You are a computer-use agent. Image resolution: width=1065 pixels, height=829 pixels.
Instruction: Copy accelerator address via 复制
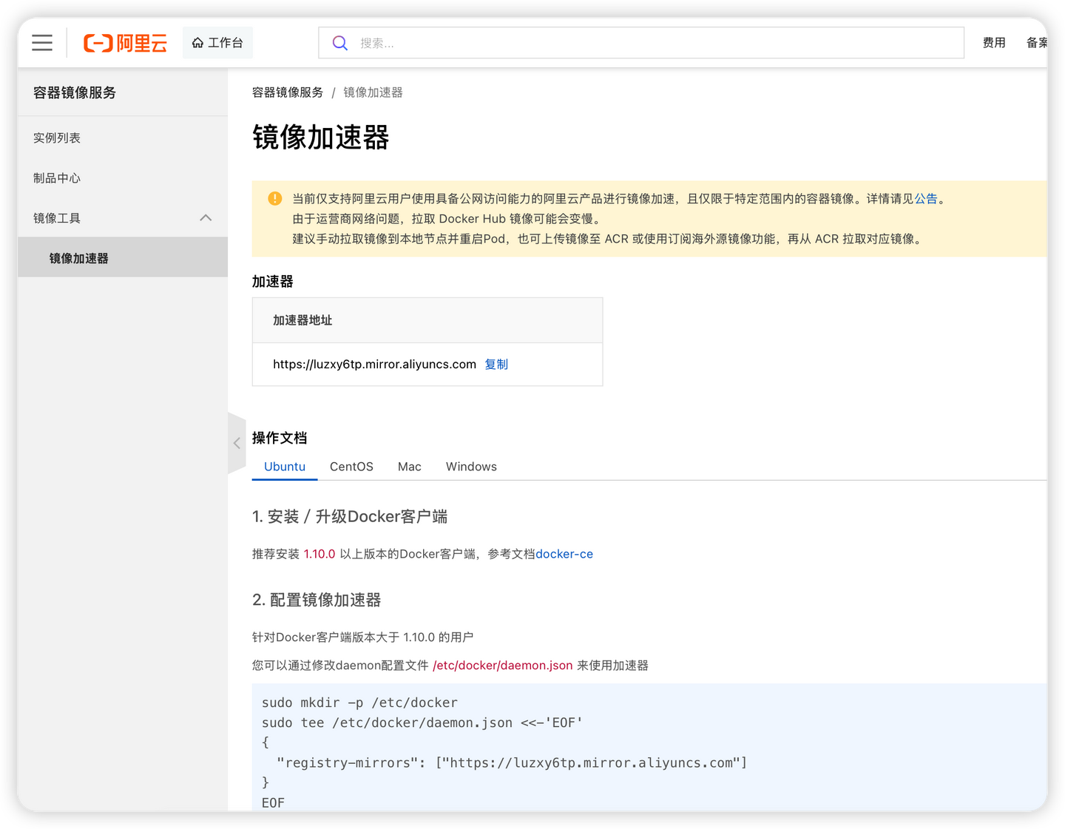click(496, 364)
